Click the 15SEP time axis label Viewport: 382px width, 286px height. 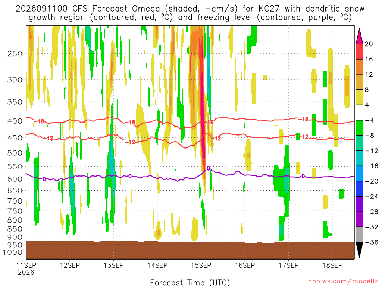pyautogui.click(x=201, y=265)
